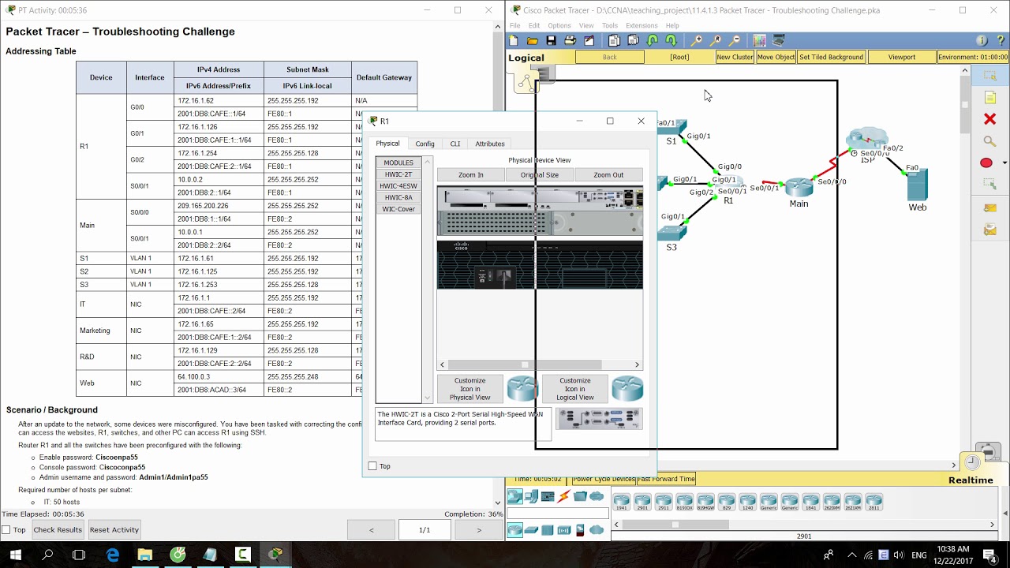Click the green Redo arrow icon
This screenshot has height=568, width=1010.
coord(671,40)
